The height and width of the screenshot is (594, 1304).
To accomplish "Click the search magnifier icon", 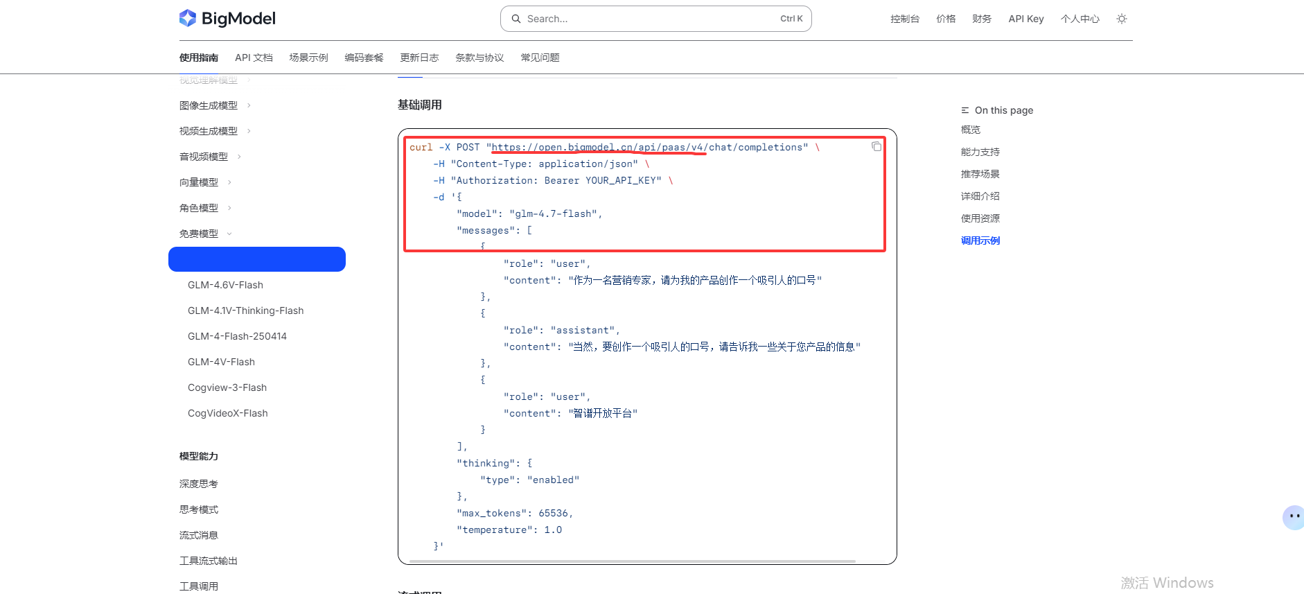I will coord(516,19).
